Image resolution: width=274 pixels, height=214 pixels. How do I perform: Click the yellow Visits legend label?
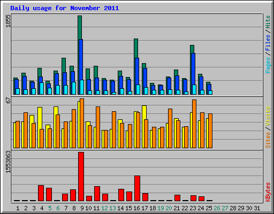268,117
